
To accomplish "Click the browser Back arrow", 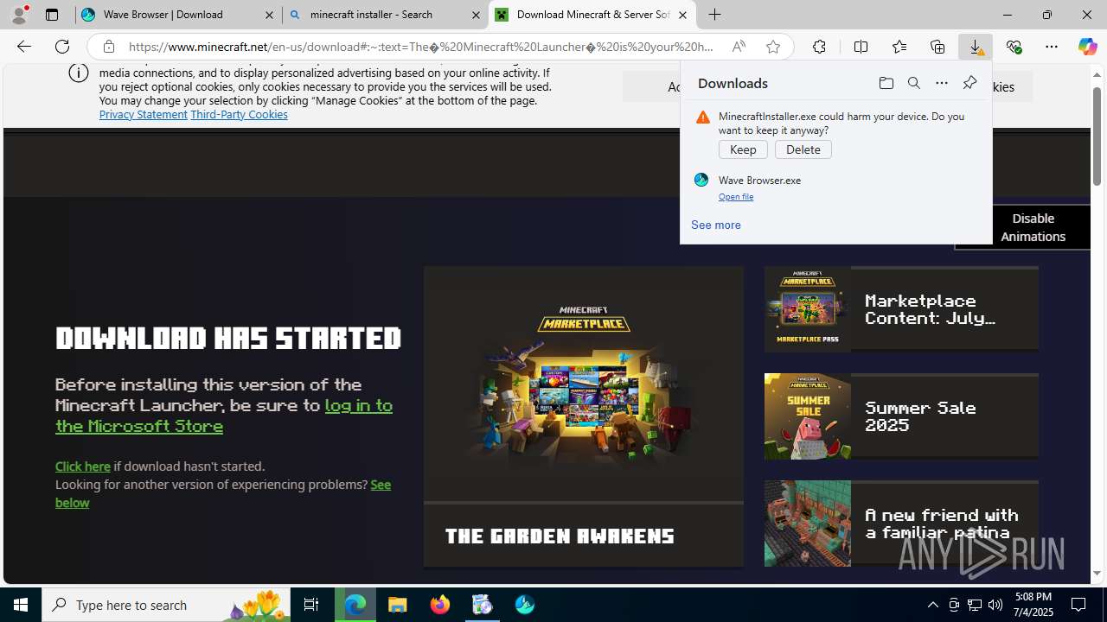I will point(23,47).
